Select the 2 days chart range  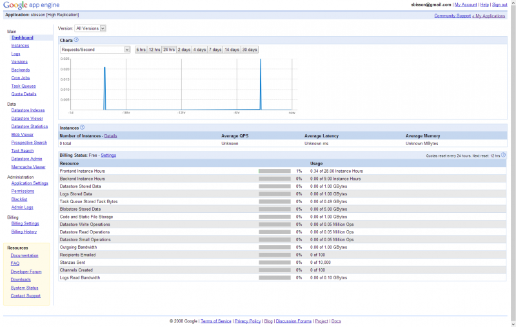coord(184,50)
